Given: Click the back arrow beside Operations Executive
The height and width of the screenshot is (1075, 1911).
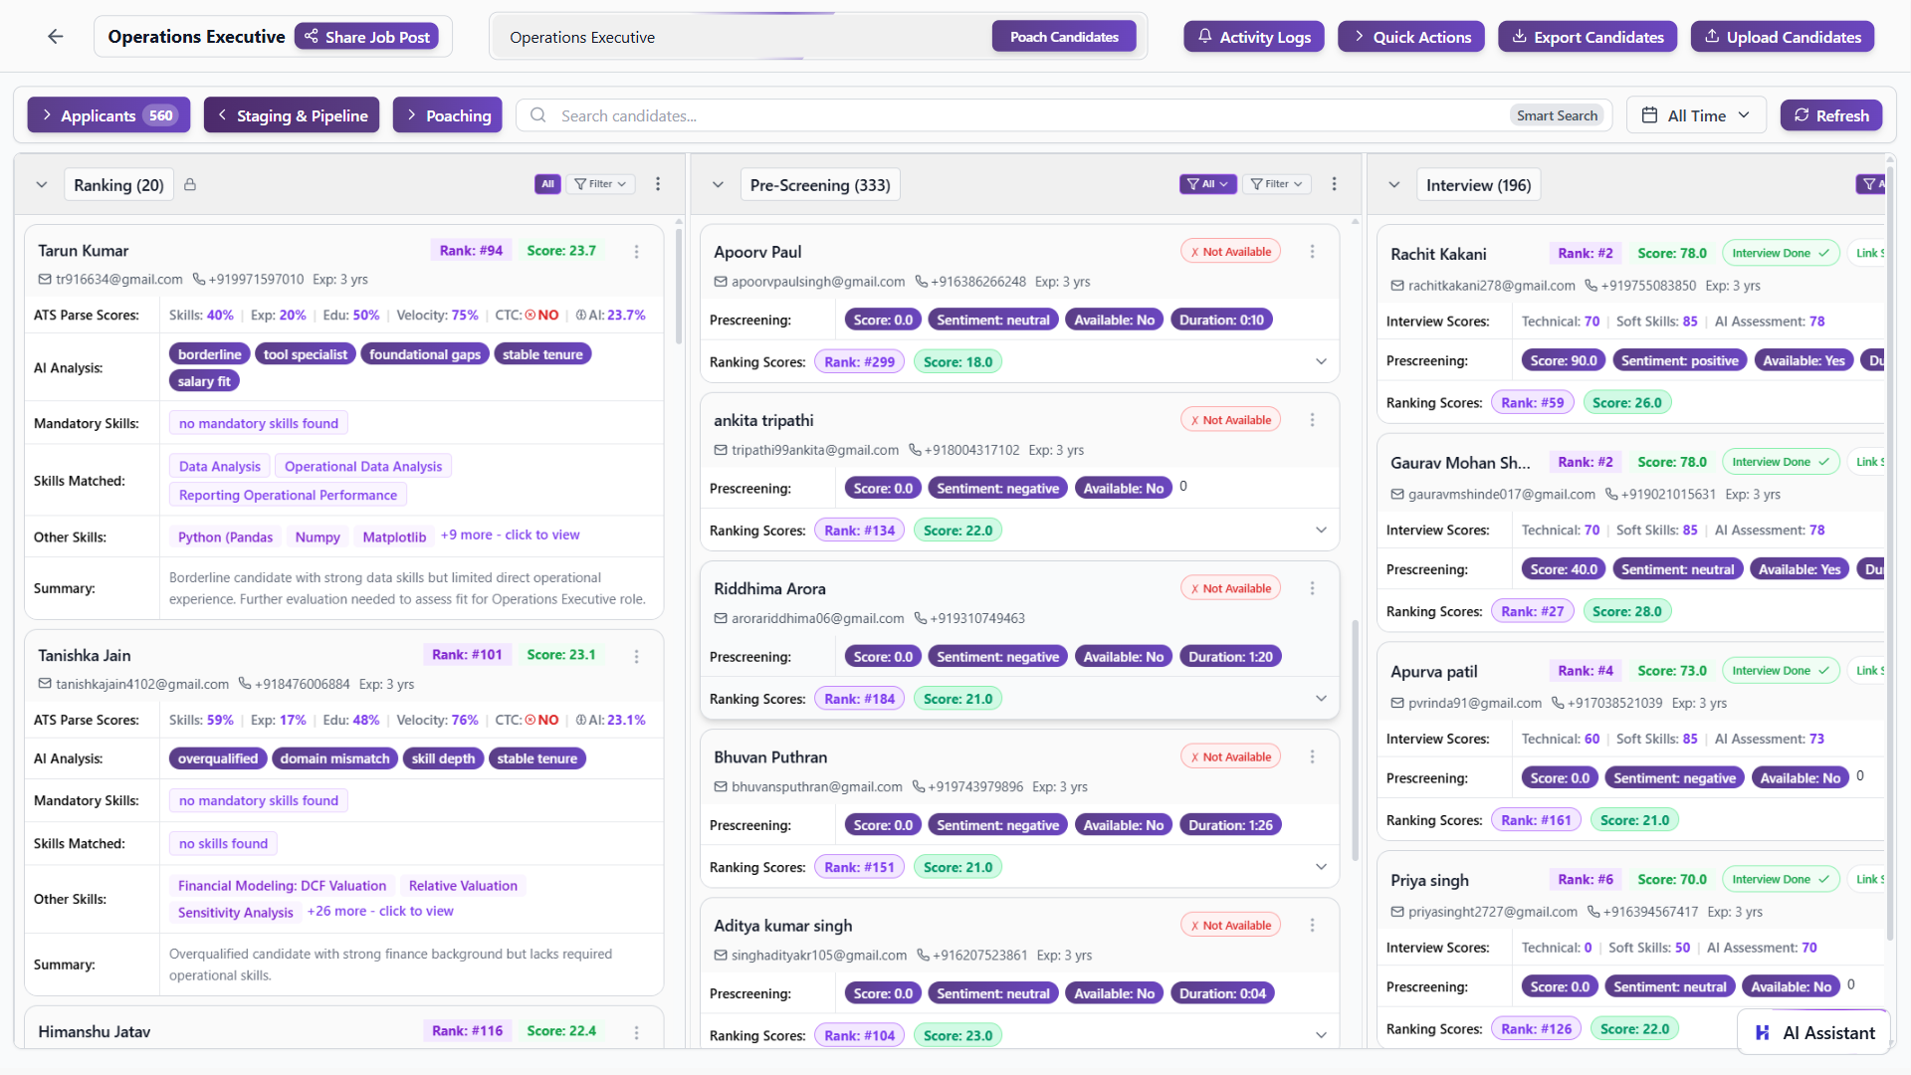Looking at the screenshot, I should tap(56, 36).
